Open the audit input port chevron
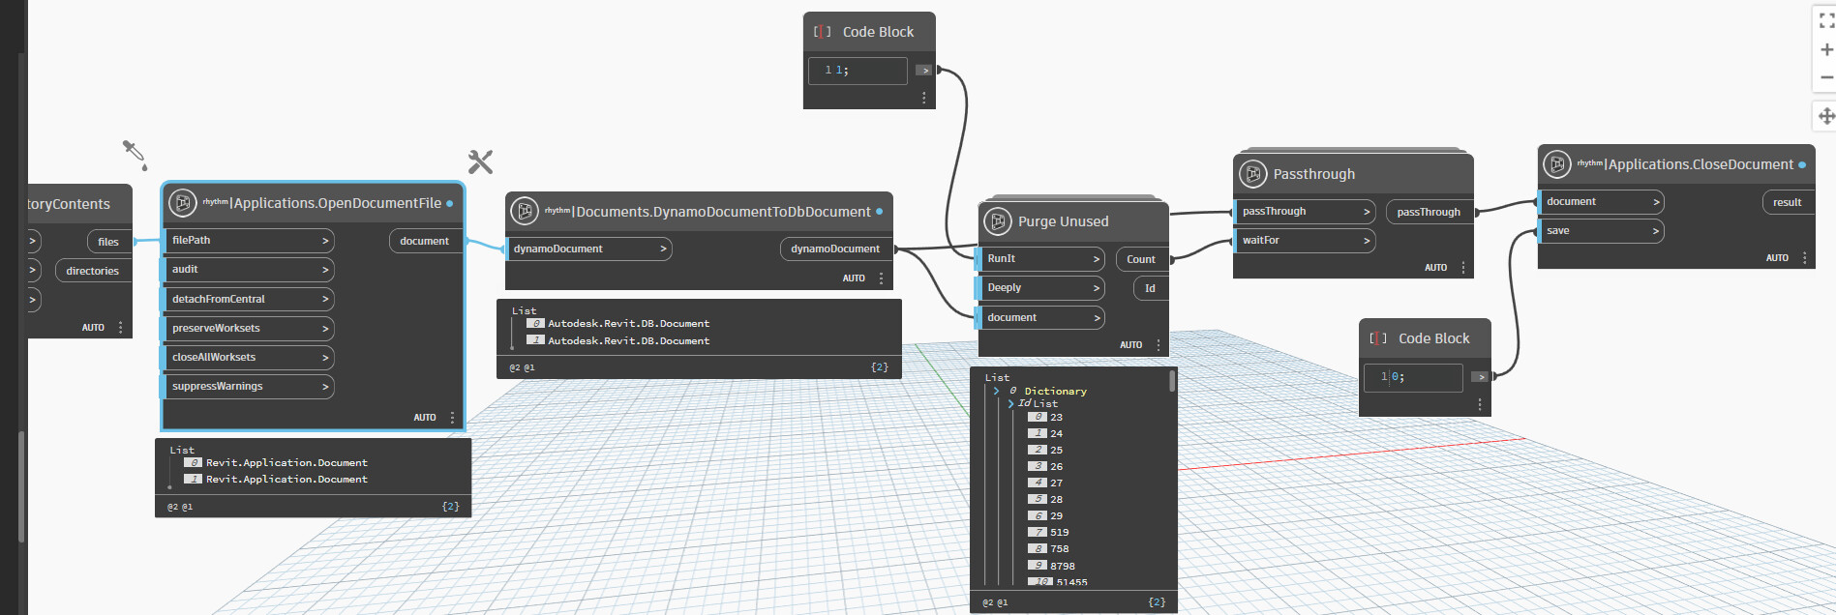This screenshot has height=615, width=1836. [x=325, y=269]
